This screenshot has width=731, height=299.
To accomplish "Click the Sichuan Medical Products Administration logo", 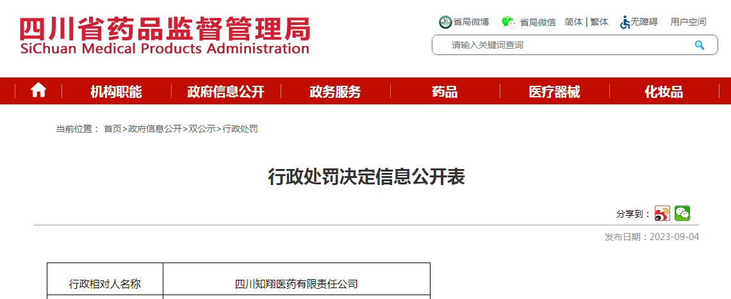I will (x=165, y=36).
